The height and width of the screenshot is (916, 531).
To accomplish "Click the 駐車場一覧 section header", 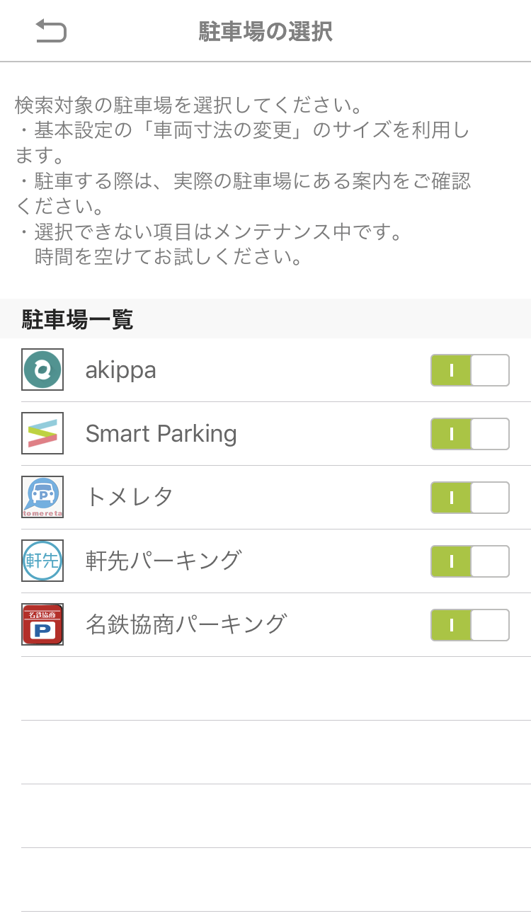I will (77, 320).
